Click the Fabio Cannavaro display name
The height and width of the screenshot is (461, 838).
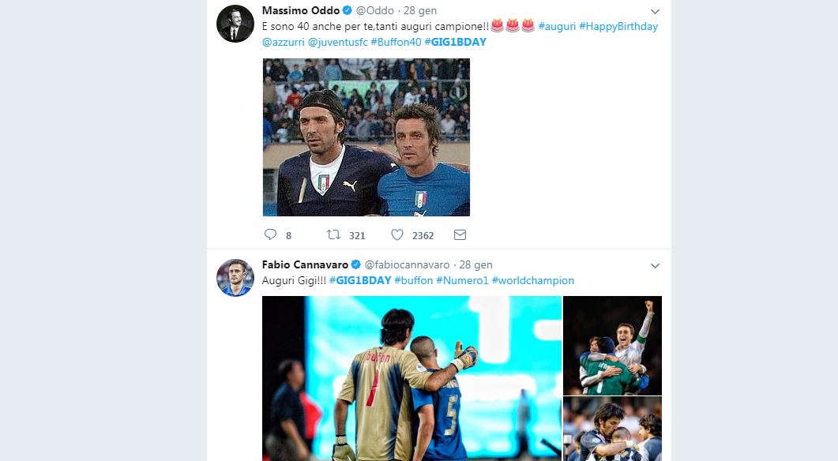coord(305,265)
